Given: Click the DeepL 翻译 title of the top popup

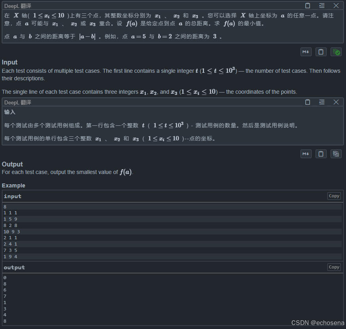Looking at the screenshot, I should 19,6.
